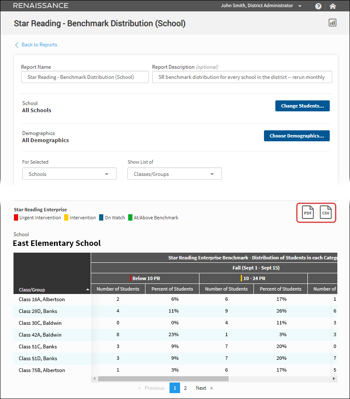Select row Class 51C, Banks
This screenshot has width=350, height=399.
pos(175,347)
